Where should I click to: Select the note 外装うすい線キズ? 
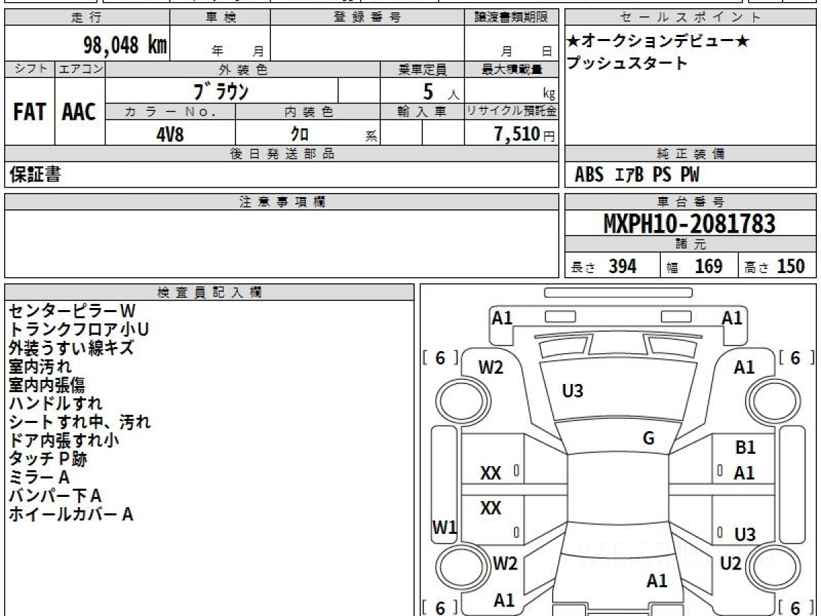[x=71, y=348]
